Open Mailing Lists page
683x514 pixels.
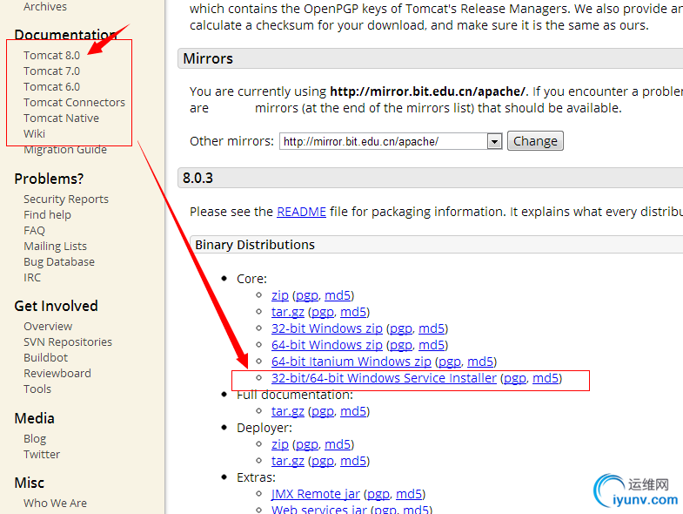tap(56, 247)
